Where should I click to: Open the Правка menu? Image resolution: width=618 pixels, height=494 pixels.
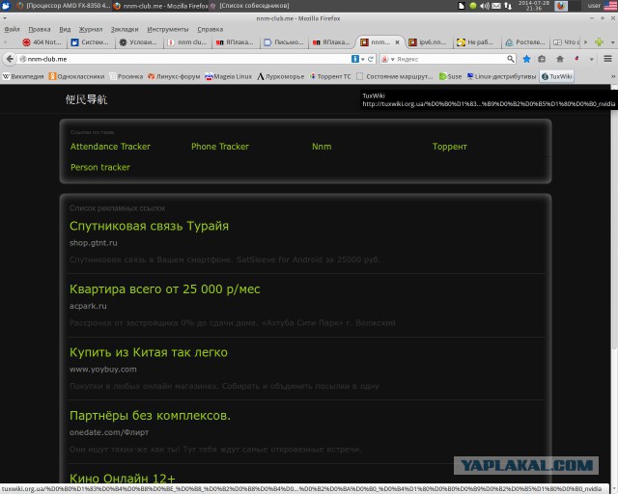(40, 30)
